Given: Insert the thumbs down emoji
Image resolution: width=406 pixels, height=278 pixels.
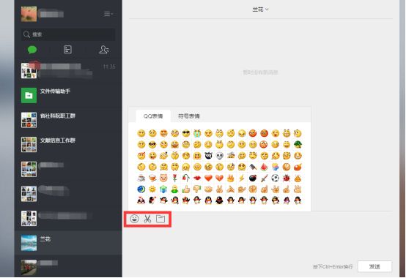Looking at the screenshot, I should coord(197,189).
